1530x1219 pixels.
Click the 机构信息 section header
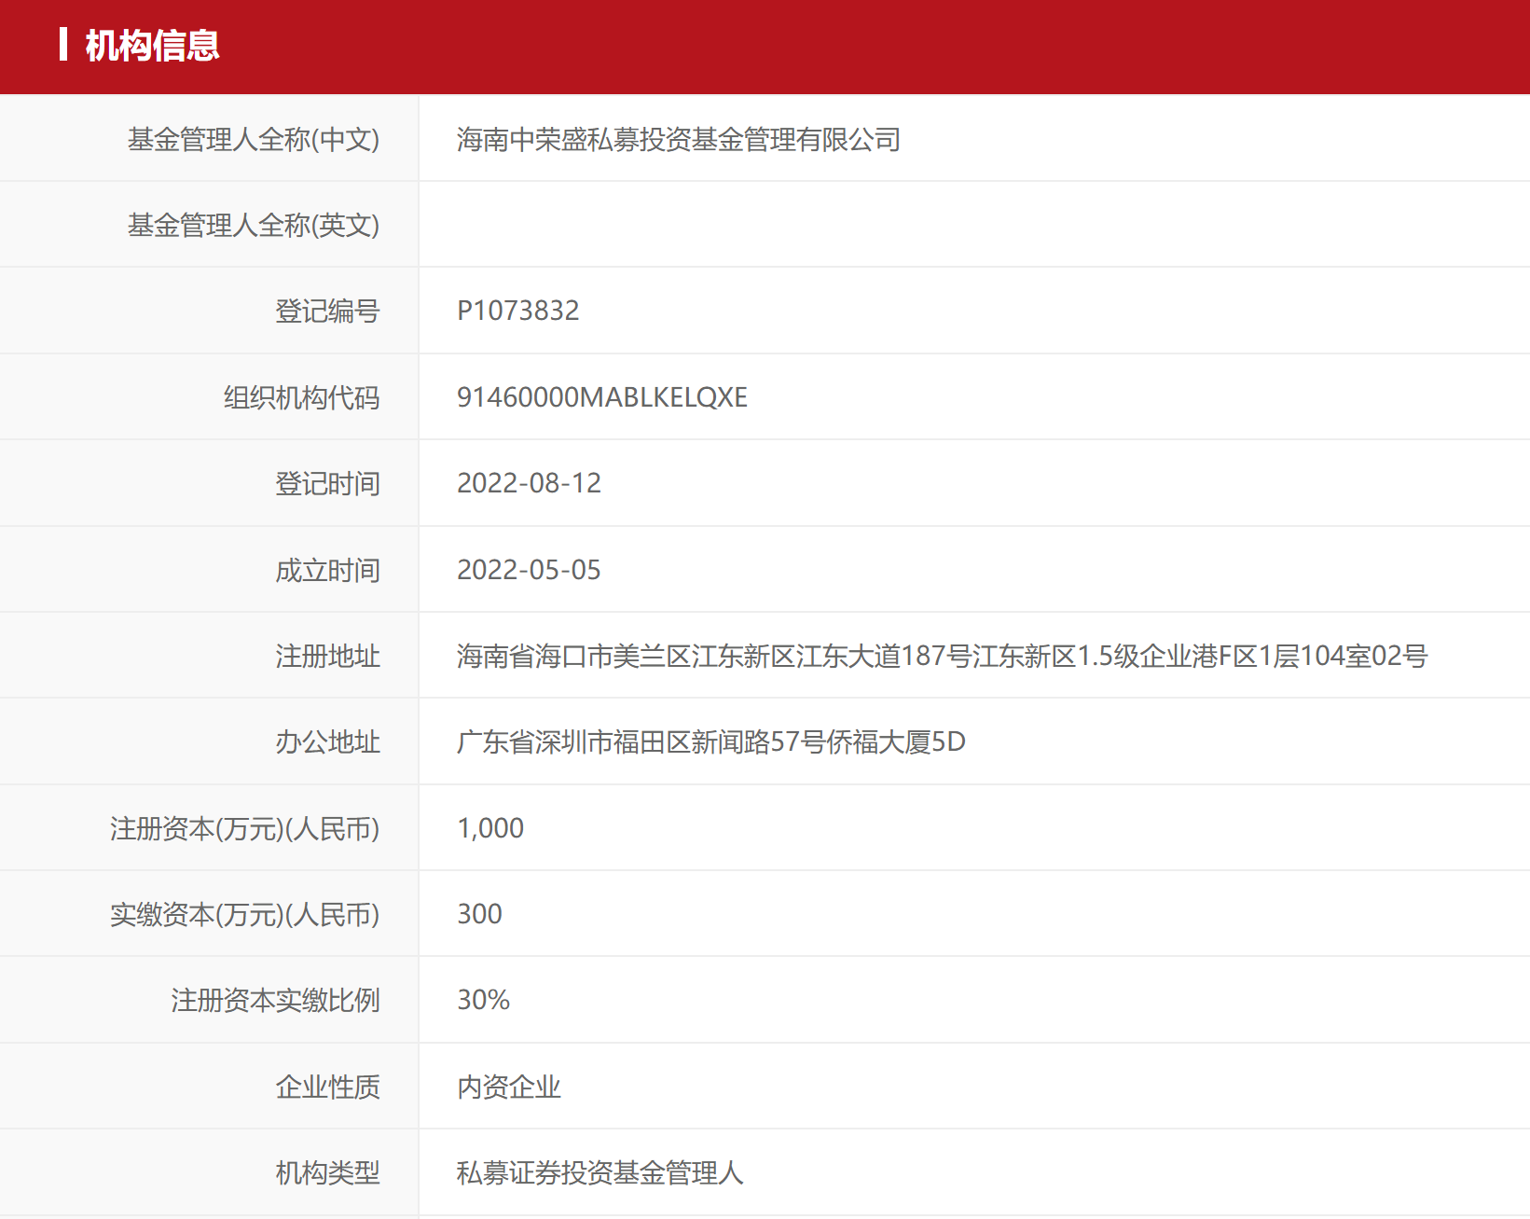pos(152,46)
